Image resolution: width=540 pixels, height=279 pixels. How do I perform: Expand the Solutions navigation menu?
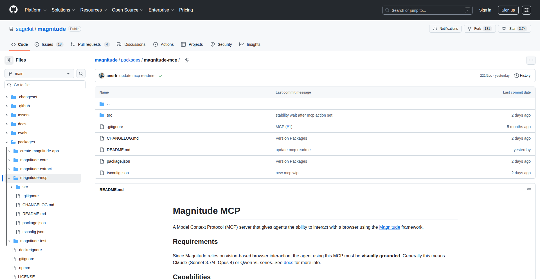tap(63, 10)
